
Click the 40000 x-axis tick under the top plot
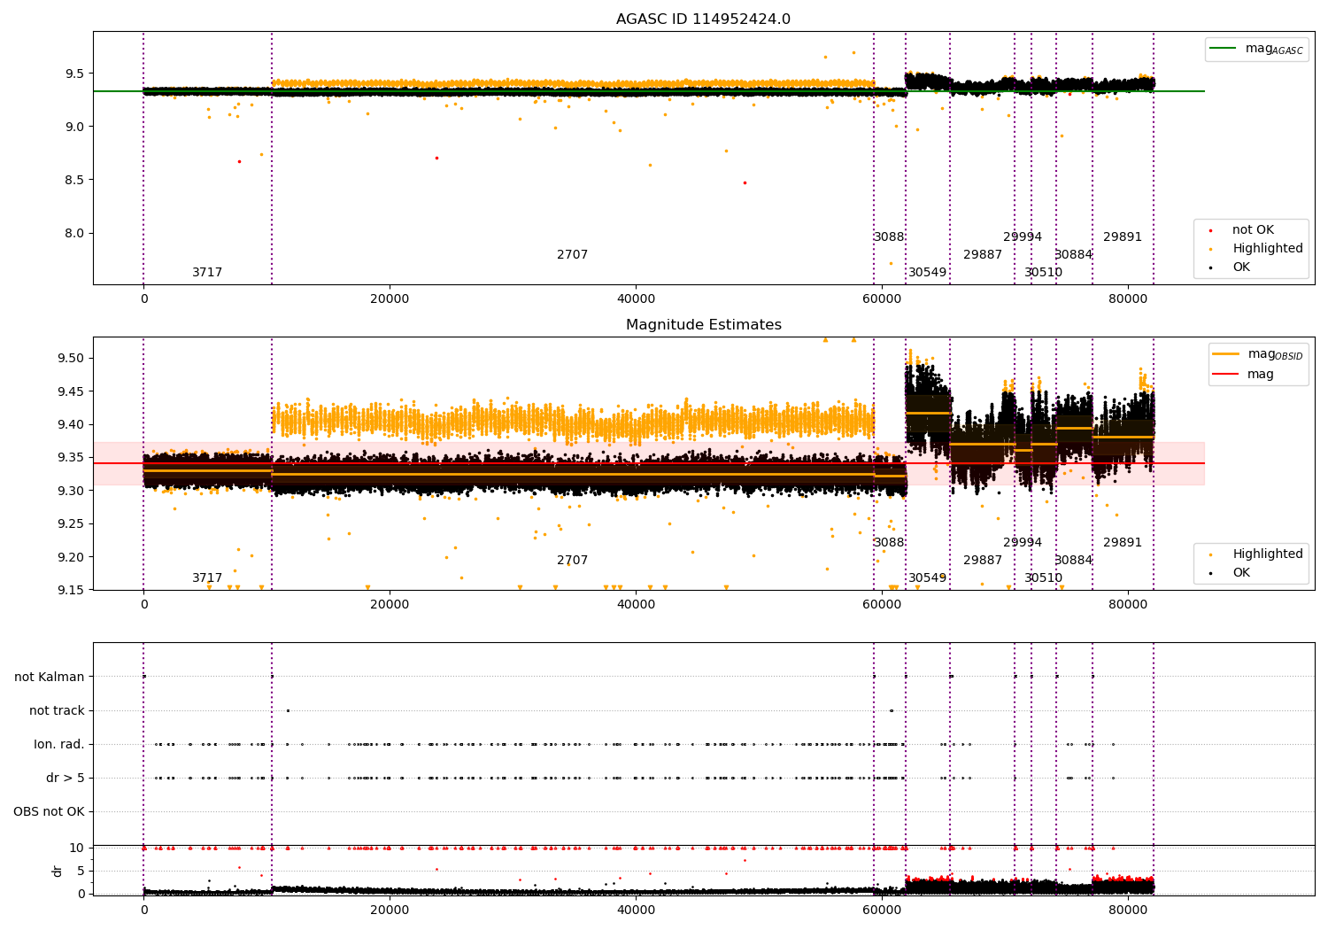636,299
